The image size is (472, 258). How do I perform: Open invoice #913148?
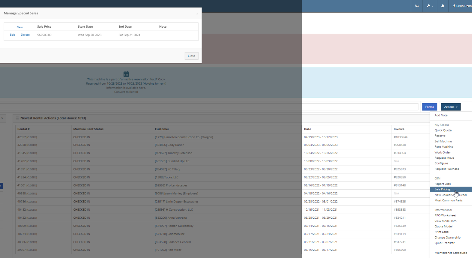pos(400,185)
